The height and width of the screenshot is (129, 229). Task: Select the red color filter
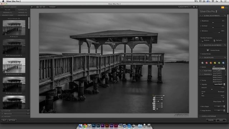click(207, 63)
